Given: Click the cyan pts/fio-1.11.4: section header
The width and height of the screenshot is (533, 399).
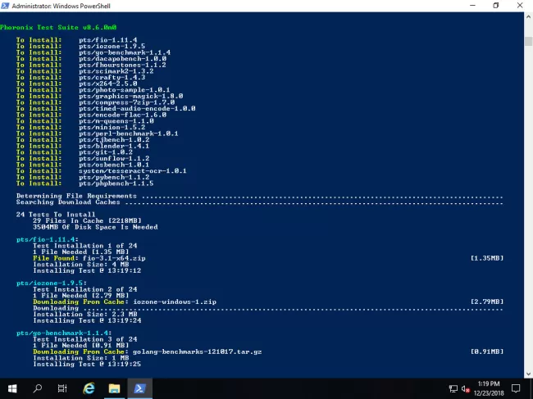Looking at the screenshot, I should click(48, 240).
